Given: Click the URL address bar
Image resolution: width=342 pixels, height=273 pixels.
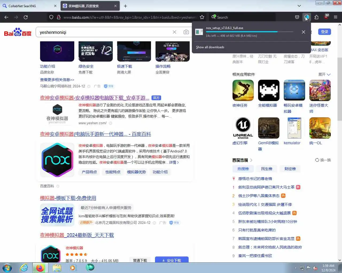Looking at the screenshot, I should 130,17.
